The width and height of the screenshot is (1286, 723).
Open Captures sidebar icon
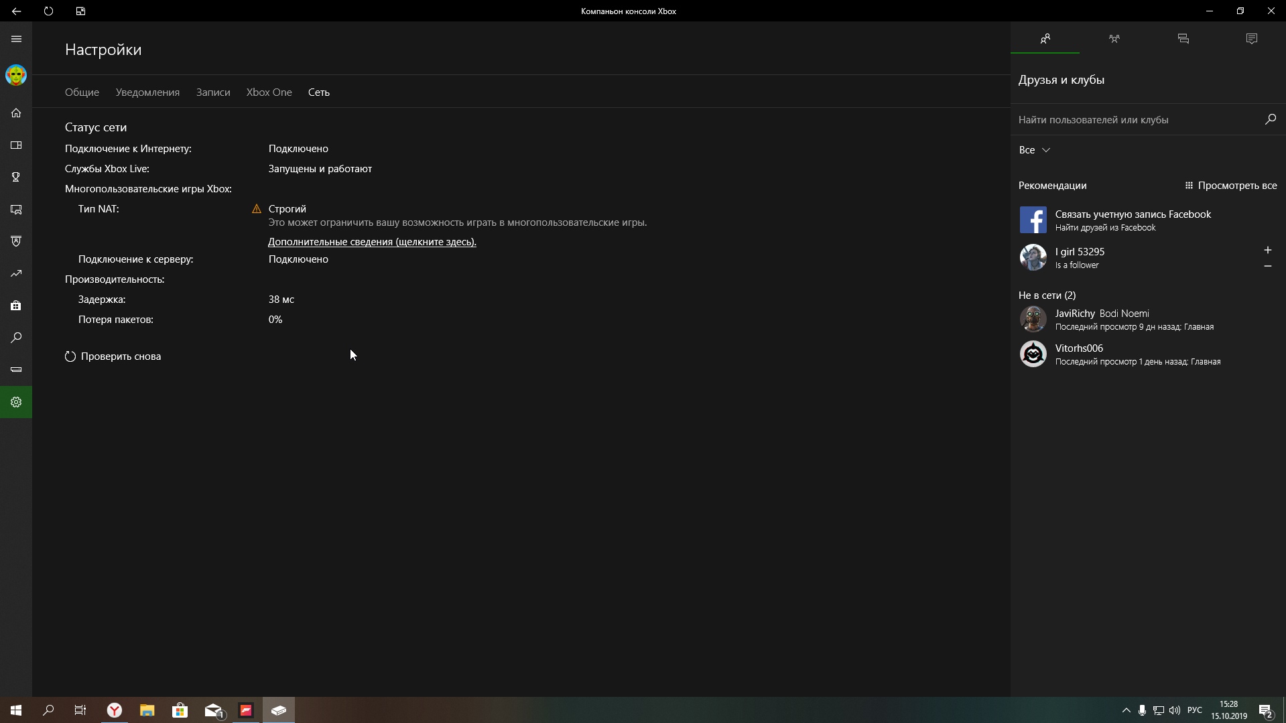[16, 209]
